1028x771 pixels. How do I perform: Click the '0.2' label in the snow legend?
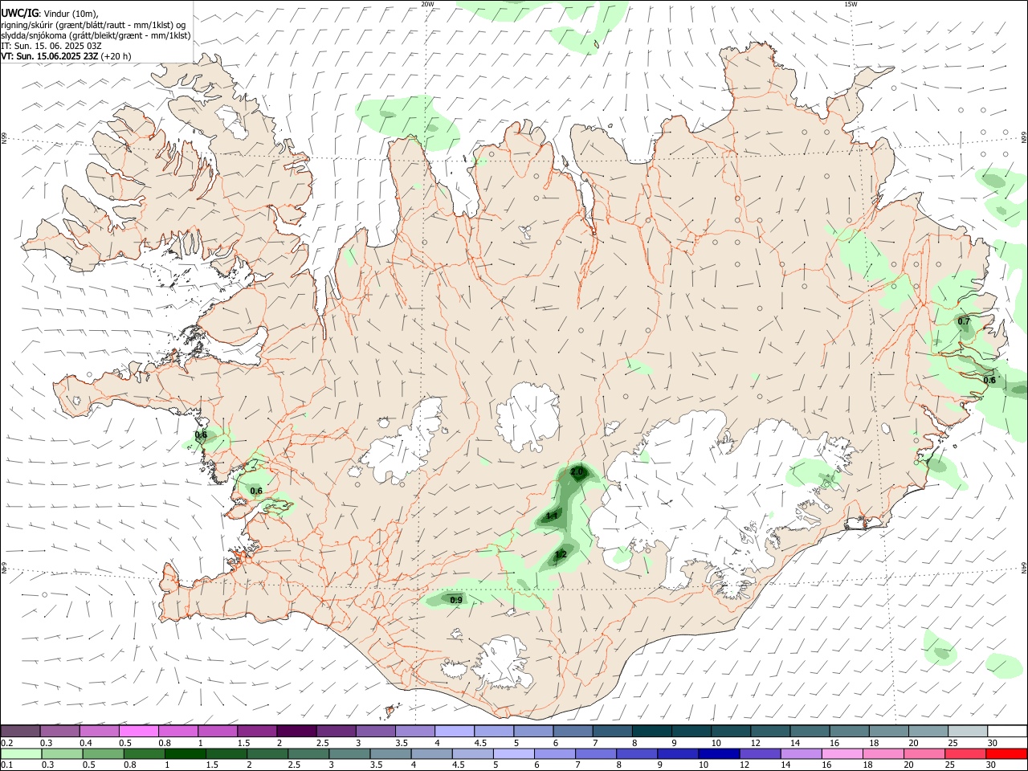click(x=7, y=743)
